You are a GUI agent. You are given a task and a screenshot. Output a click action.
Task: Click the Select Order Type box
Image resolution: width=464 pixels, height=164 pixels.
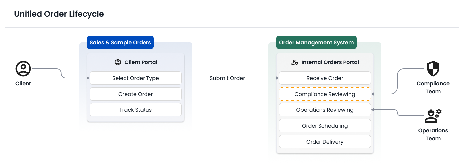coord(136,78)
